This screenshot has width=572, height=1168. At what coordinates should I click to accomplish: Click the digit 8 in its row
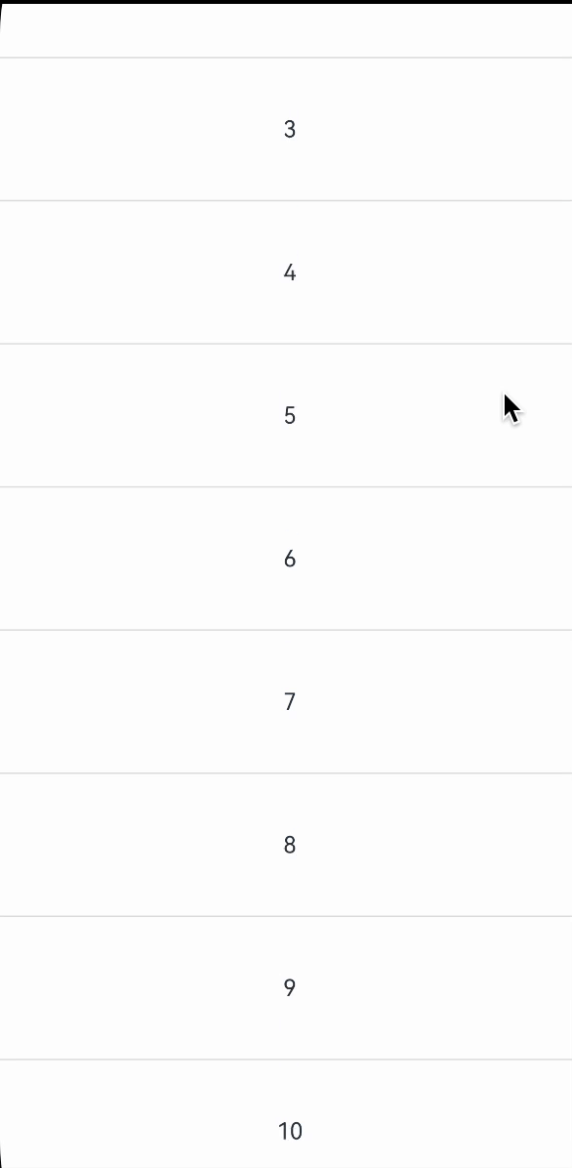[x=290, y=845]
